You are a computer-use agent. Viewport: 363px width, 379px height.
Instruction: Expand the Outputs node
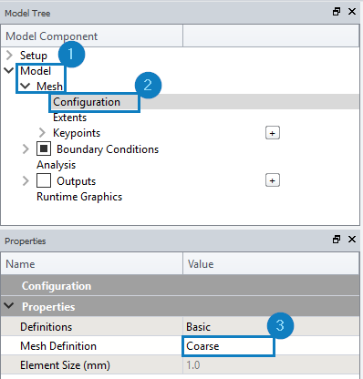pos(26,181)
